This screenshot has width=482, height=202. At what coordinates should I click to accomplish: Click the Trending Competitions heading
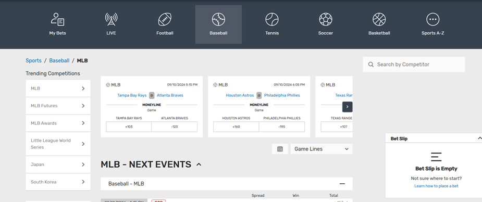(x=53, y=73)
